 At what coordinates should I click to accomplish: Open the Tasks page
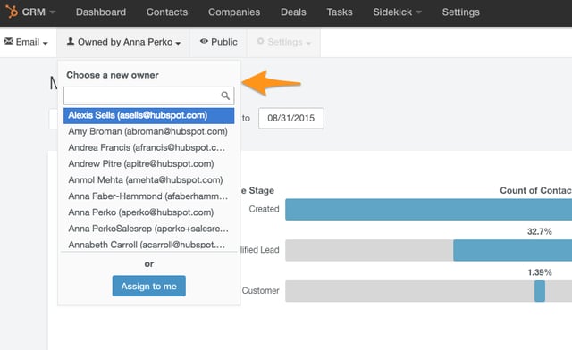[x=340, y=12]
